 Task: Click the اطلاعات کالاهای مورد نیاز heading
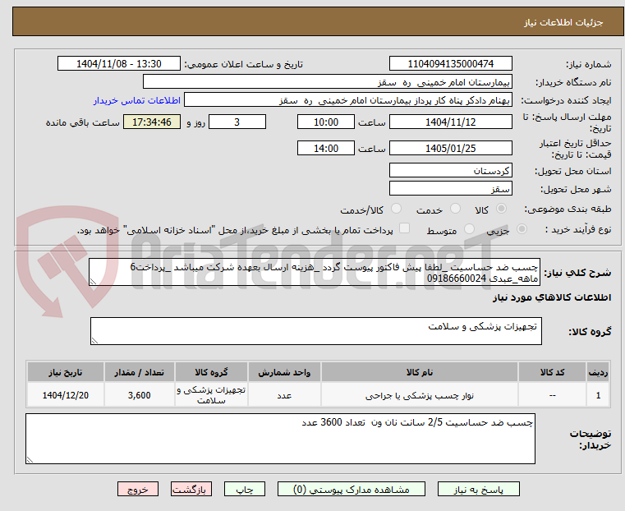pyautogui.click(x=552, y=297)
